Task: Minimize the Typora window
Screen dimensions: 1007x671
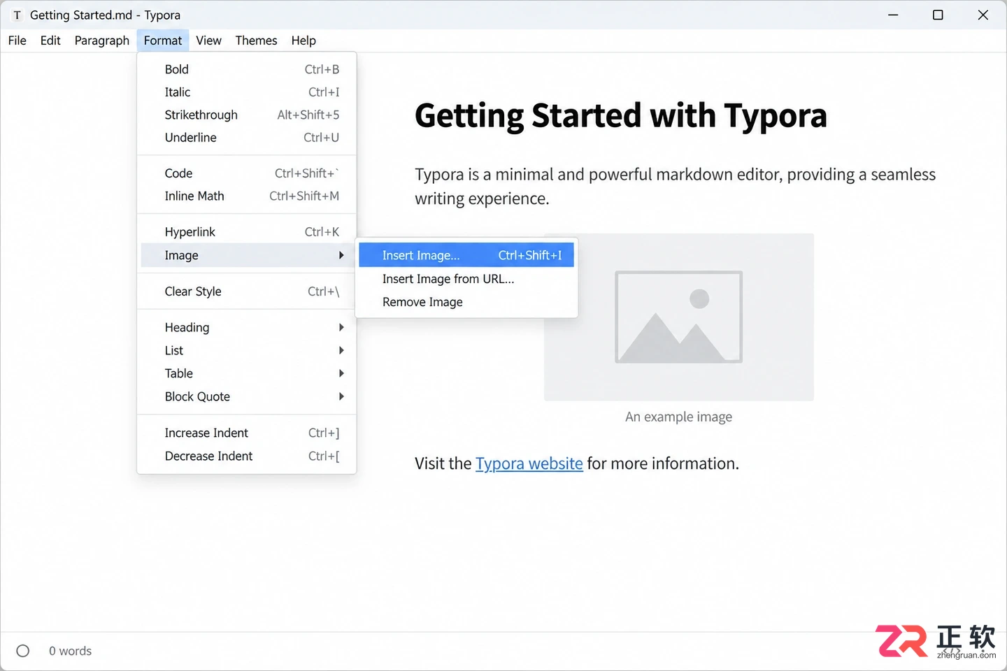Action: [x=893, y=15]
